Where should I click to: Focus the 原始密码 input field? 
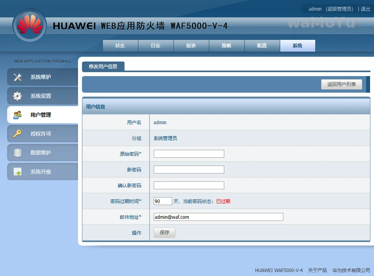189,154
